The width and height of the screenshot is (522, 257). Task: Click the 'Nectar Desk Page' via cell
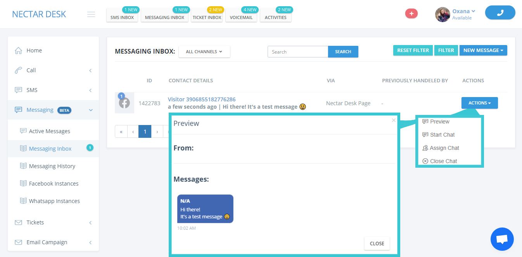point(348,103)
